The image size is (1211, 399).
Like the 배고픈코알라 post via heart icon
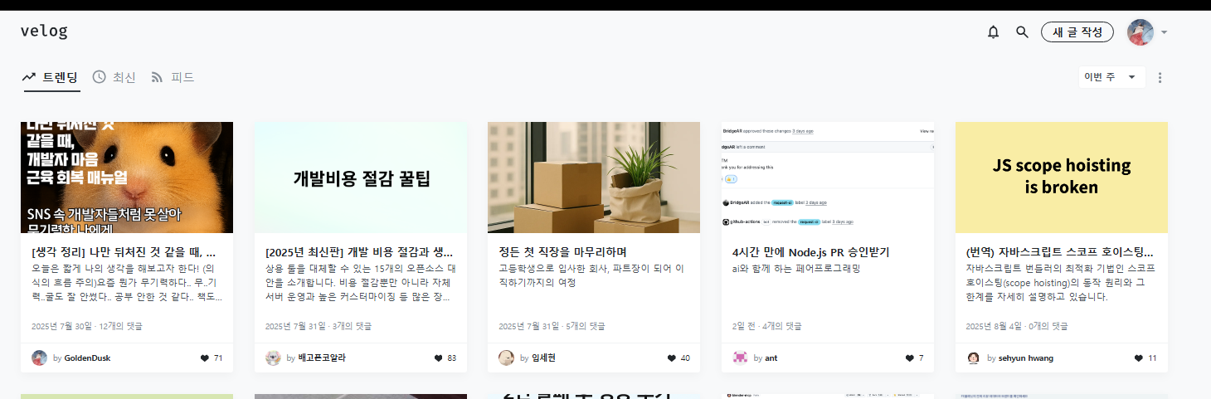coord(439,358)
